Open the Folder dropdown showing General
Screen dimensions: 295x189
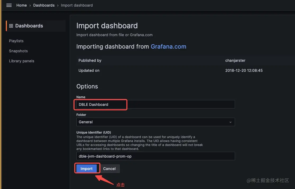(x=156, y=122)
